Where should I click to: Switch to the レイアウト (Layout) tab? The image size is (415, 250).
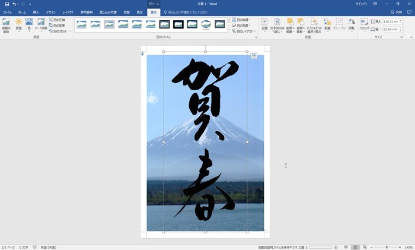pos(68,12)
